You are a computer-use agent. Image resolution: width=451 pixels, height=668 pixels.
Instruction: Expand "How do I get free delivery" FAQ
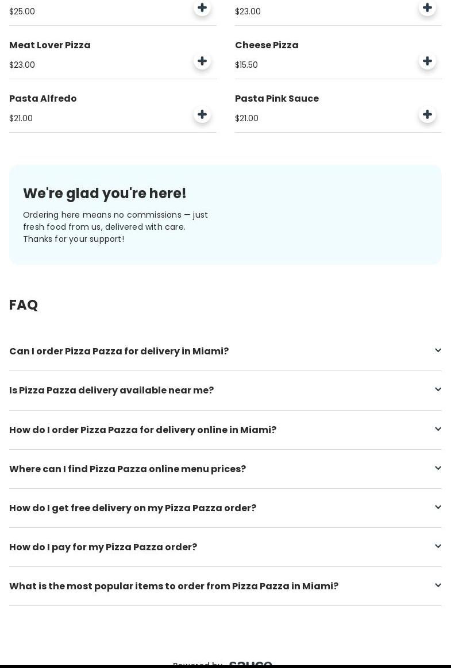438,508
